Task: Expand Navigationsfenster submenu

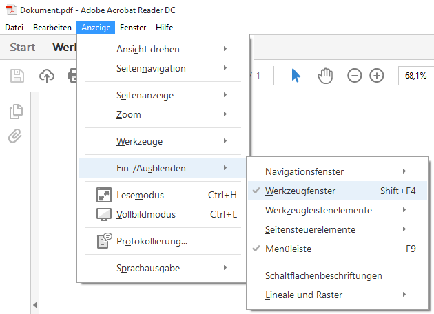Action: coord(338,171)
